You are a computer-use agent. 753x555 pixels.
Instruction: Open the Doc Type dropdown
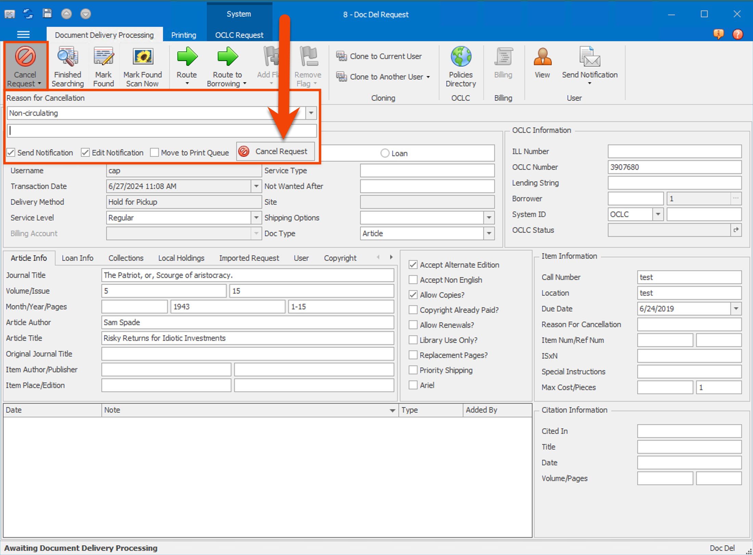click(x=489, y=233)
